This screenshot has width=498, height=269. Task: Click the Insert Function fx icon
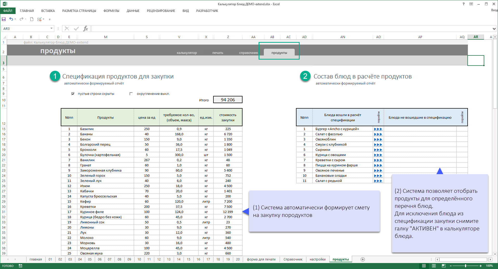[x=85, y=29]
